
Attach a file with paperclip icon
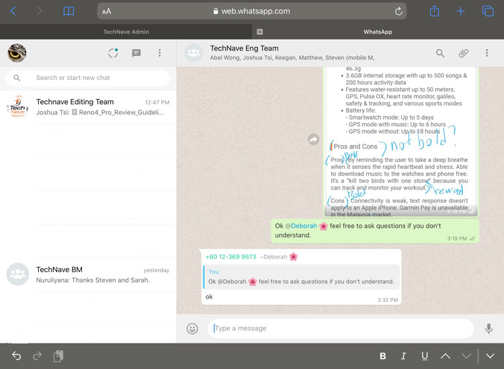463,53
